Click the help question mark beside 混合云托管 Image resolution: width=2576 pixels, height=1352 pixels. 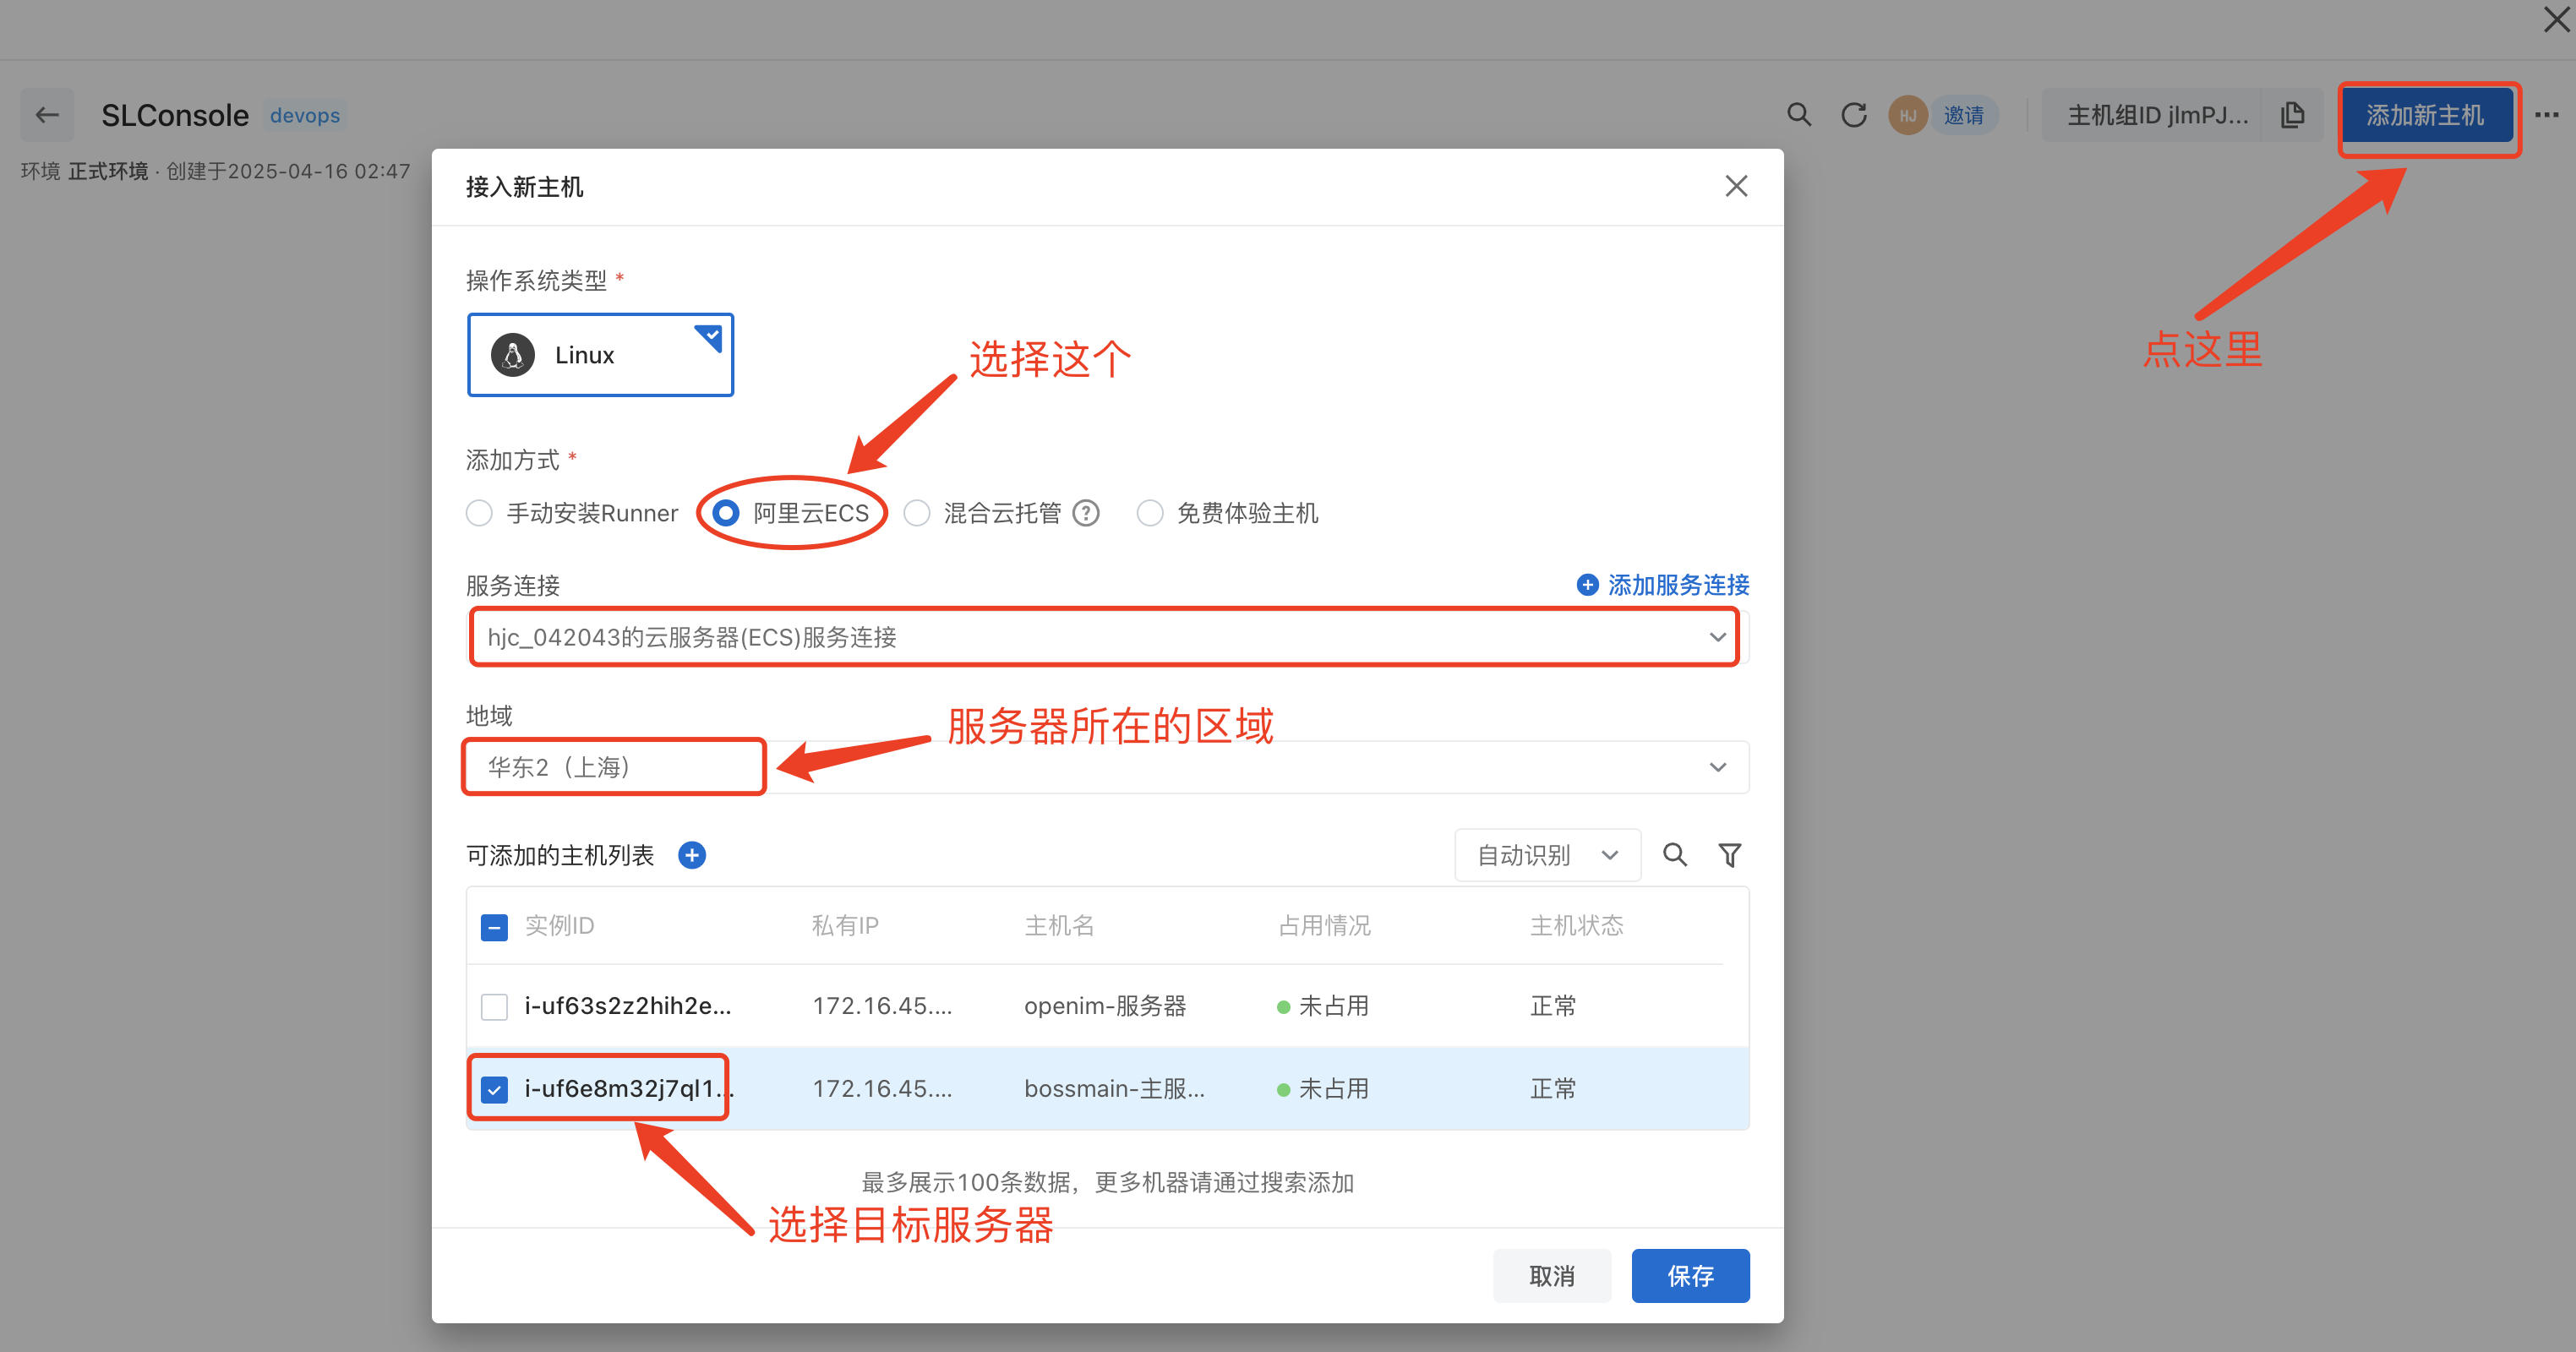[x=1086, y=513]
